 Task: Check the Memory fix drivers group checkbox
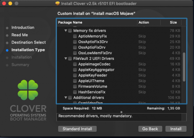70,31
